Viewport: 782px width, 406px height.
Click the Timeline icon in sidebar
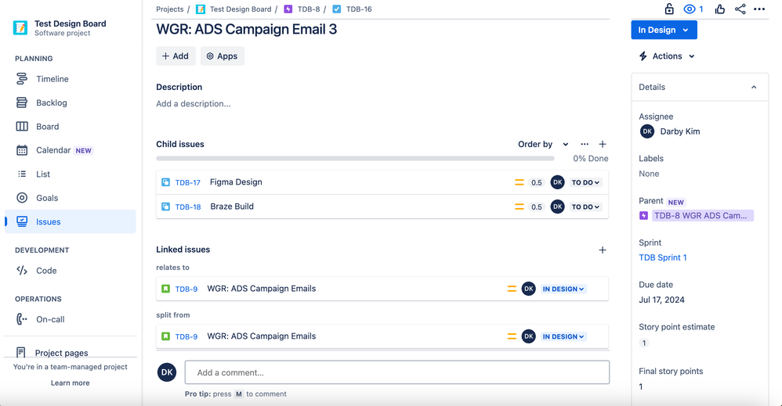22,79
